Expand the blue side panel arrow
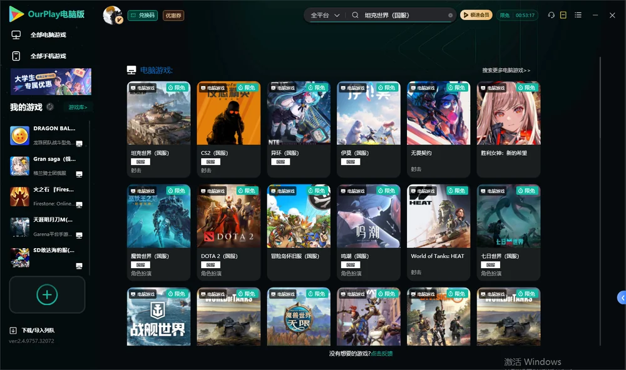This screenshot has height=370, width=626. coord(622,298)
